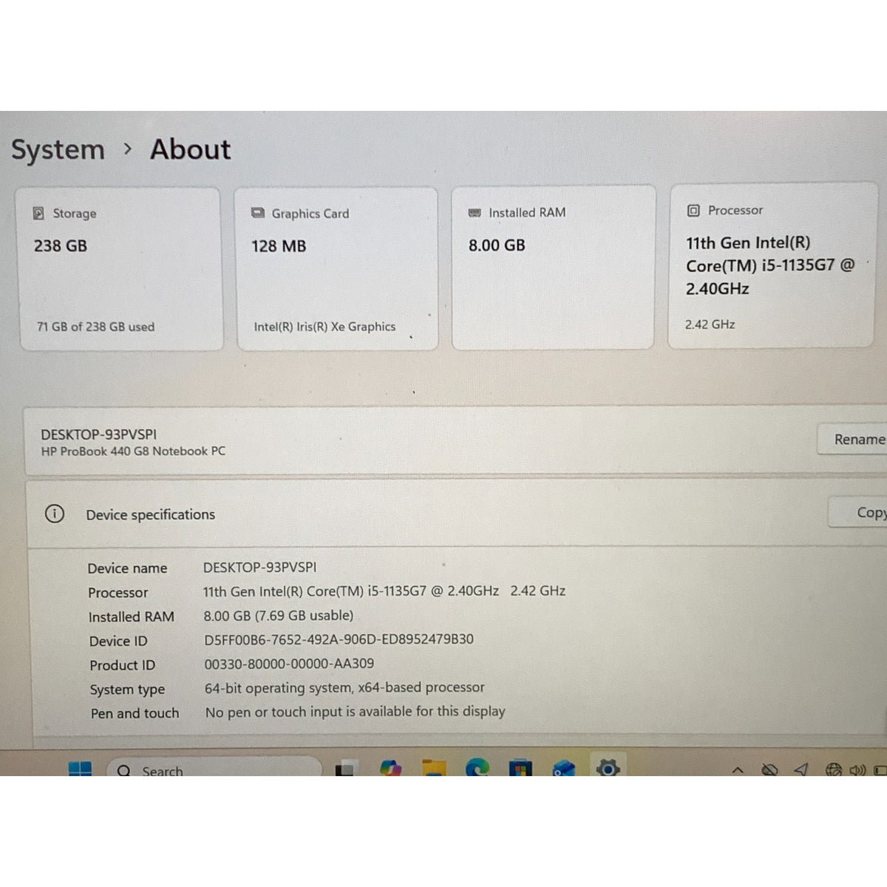Click the Installed RAM card icon

(x=475, y=213)
